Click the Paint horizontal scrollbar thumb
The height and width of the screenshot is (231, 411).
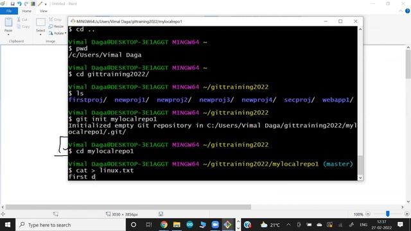[x=128, y=207]
